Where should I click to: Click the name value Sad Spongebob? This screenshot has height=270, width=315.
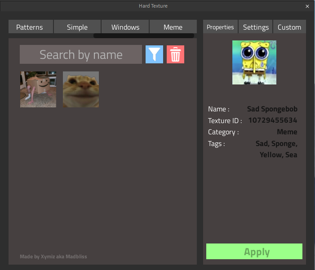point(272,109)
